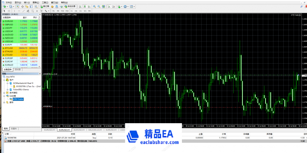This screenshot has height=153, width=307.
Task: Select the Text (A) tool
Action: (x=37, y=11)
